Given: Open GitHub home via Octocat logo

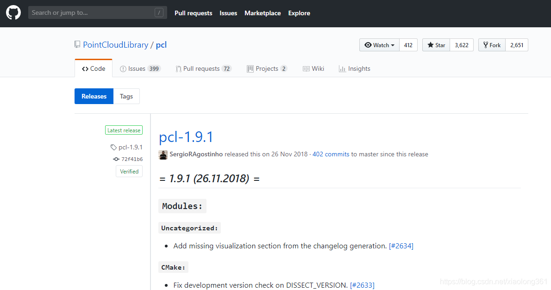Looking at the screenshot, I should tap(13, 13).
